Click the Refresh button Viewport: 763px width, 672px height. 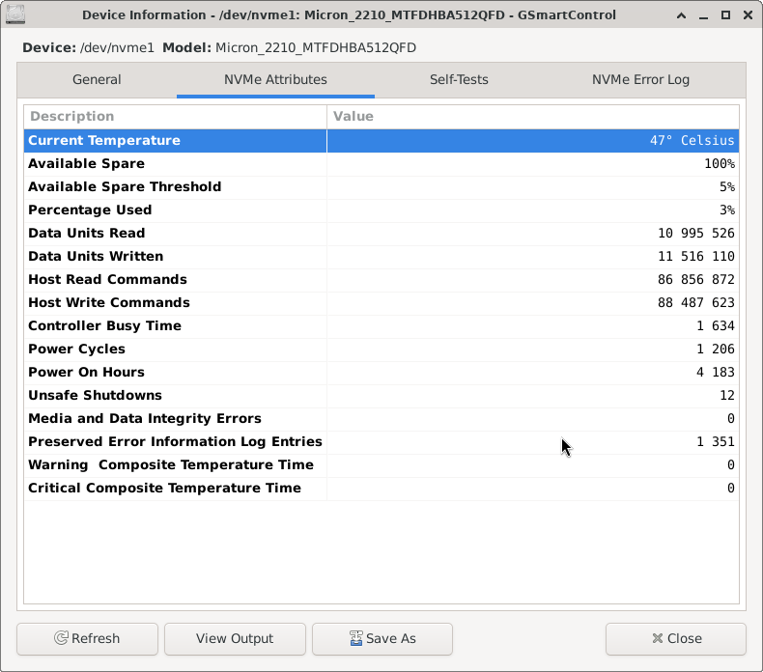(x=88, y=638)
